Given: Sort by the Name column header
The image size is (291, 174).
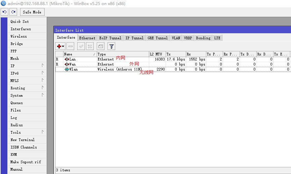Looking at the screenshot, I should pos(79,54).
